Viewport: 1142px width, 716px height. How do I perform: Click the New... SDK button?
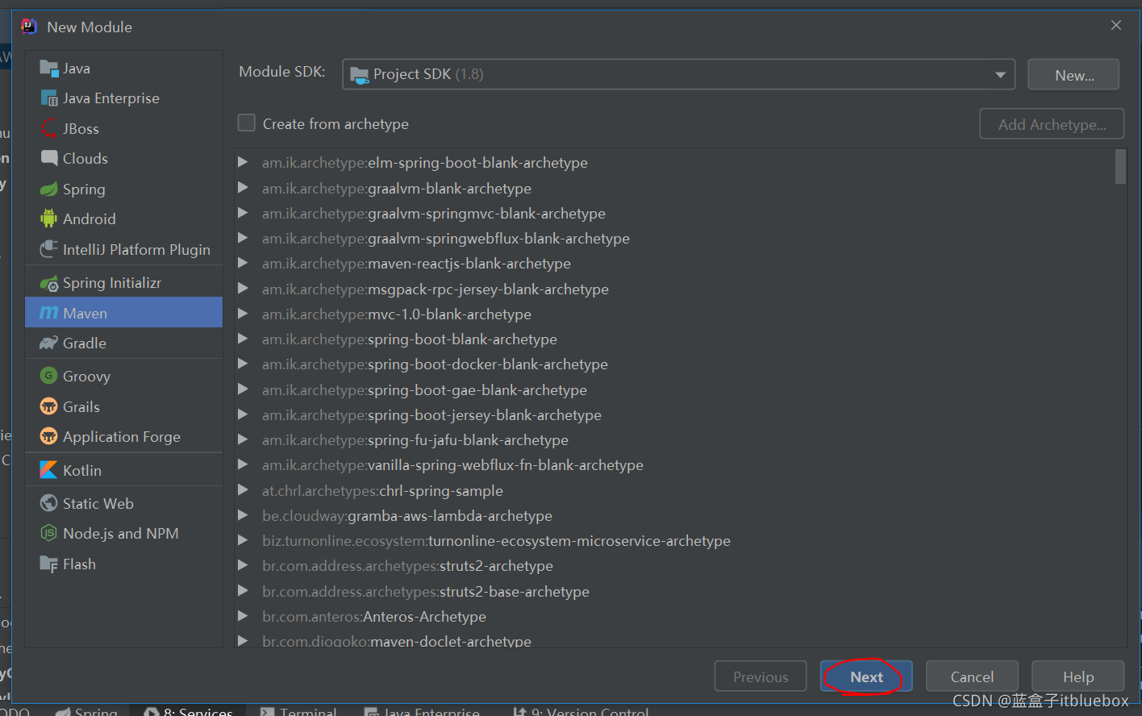1073,75
